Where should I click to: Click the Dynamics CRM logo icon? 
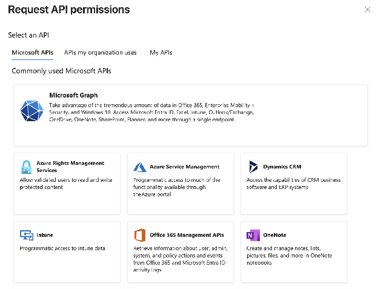(253, 167)
